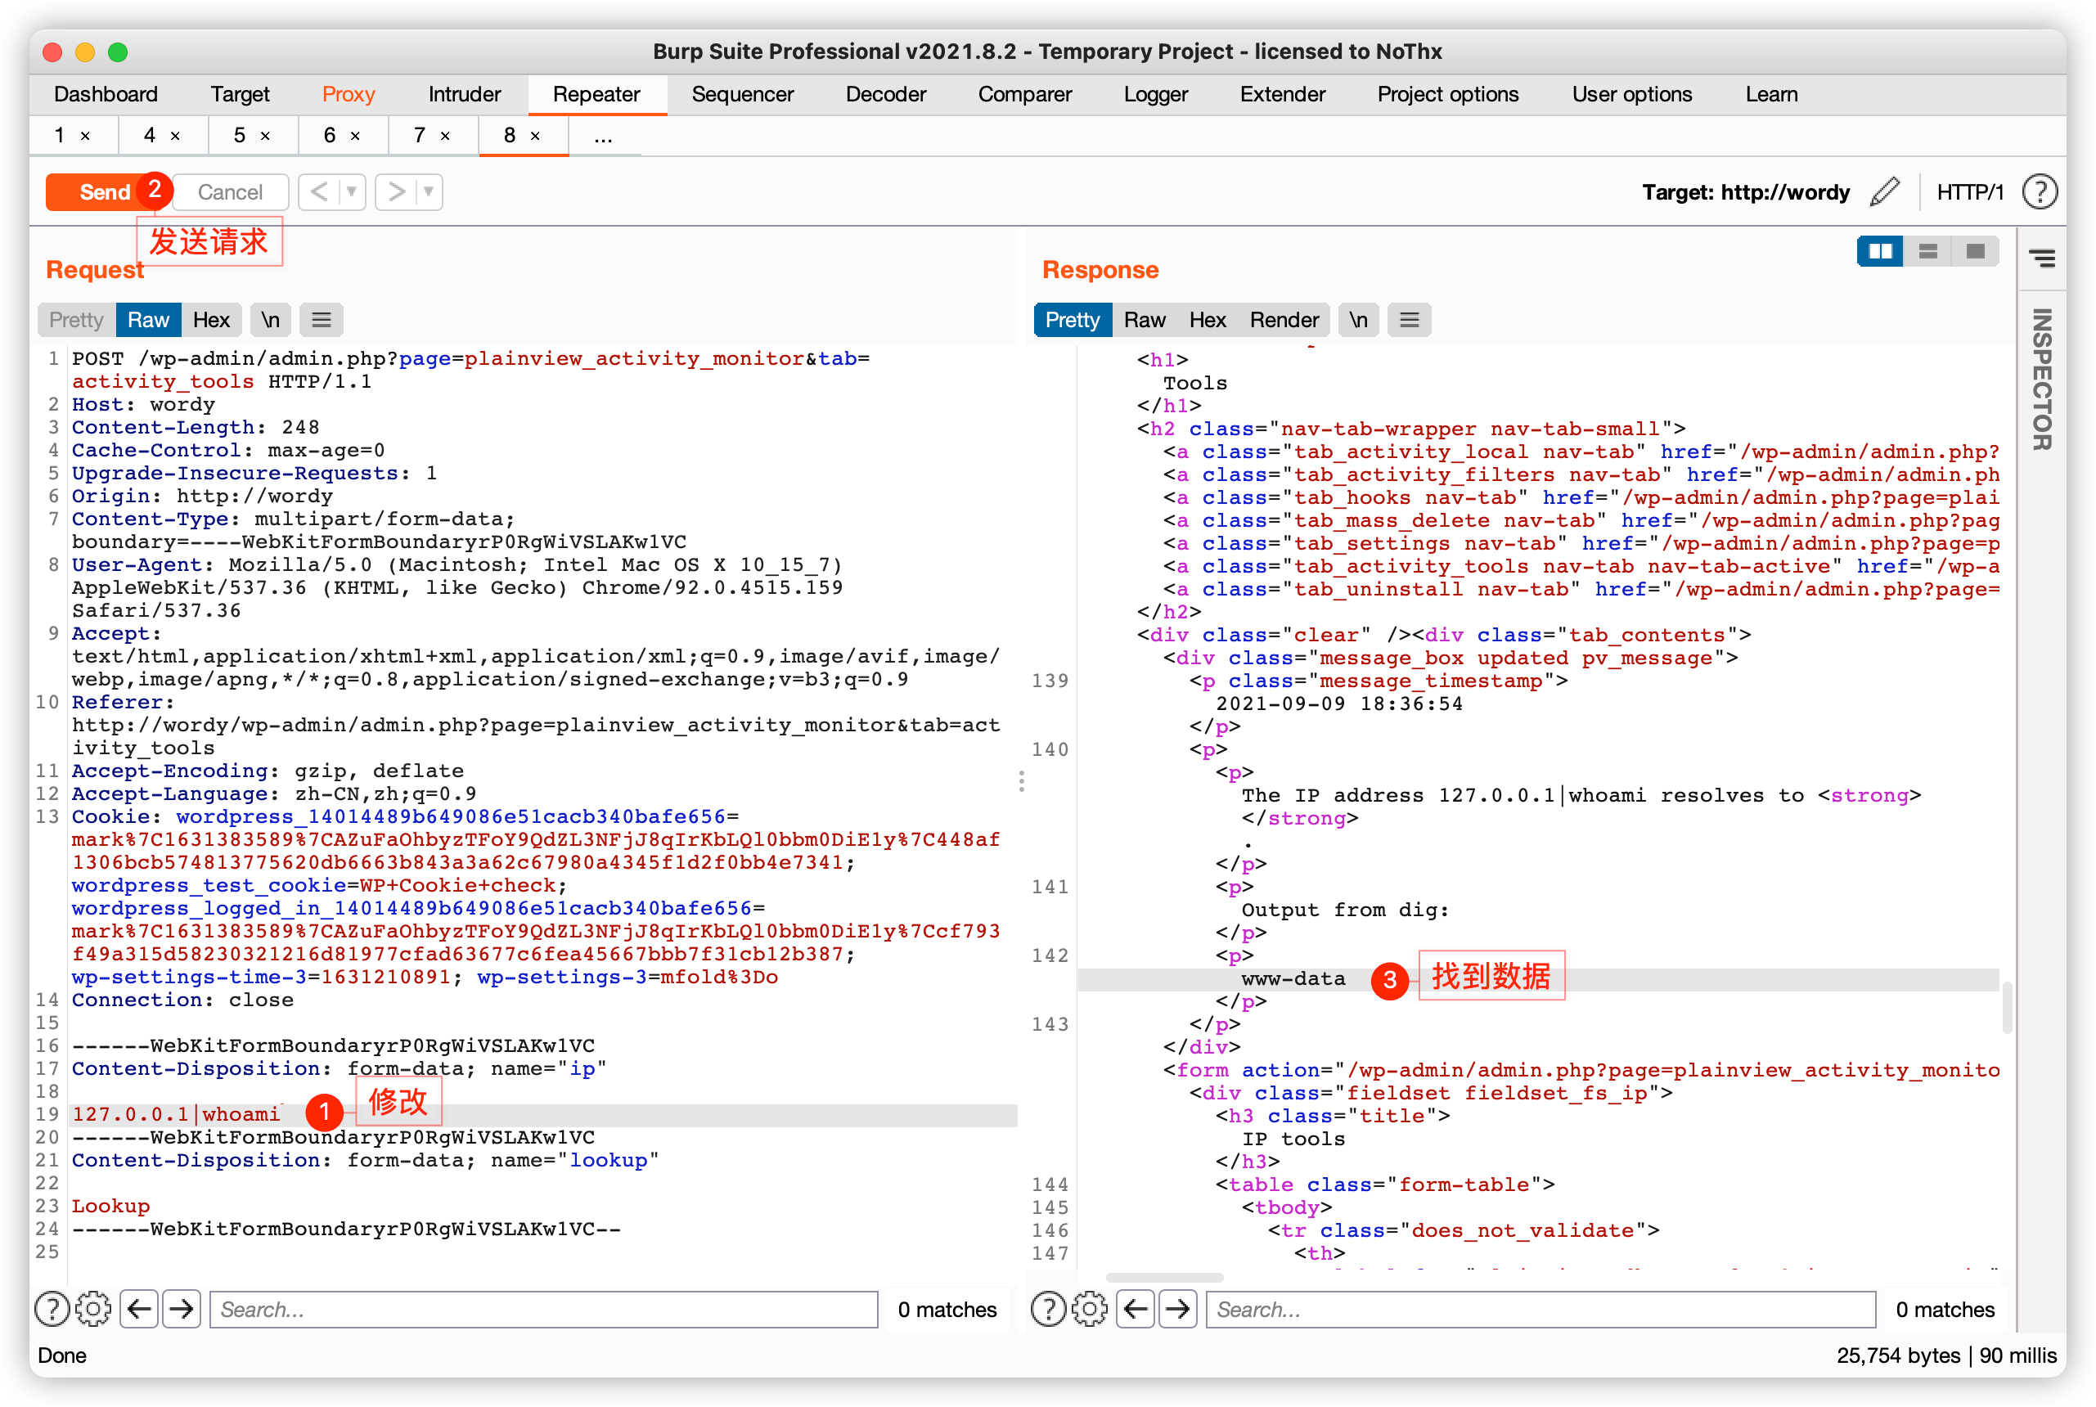Image resolution: width=2096 pixels, height=1407 pixels.
Task: Open request search settings gear
Action: pos(93,1309)
